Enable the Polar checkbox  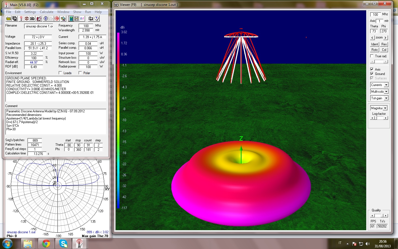pyautogui.click(x=80, y=73)
